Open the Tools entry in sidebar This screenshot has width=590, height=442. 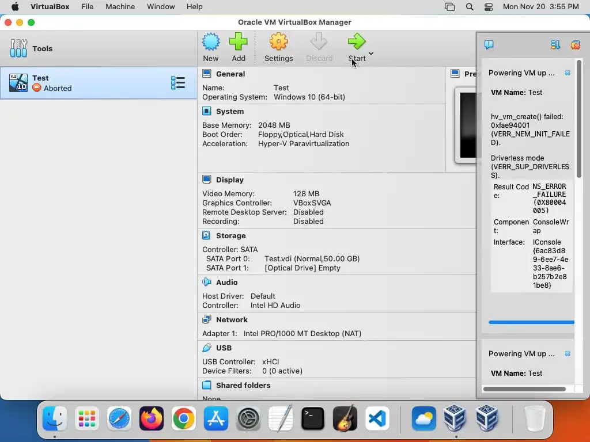coord(99,48)
